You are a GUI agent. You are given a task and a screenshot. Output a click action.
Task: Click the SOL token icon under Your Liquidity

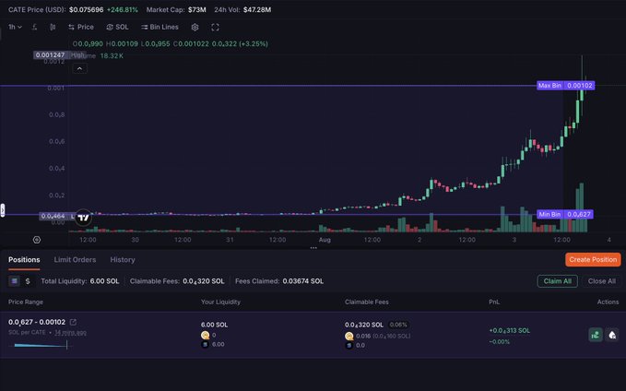tap(206, 344)
